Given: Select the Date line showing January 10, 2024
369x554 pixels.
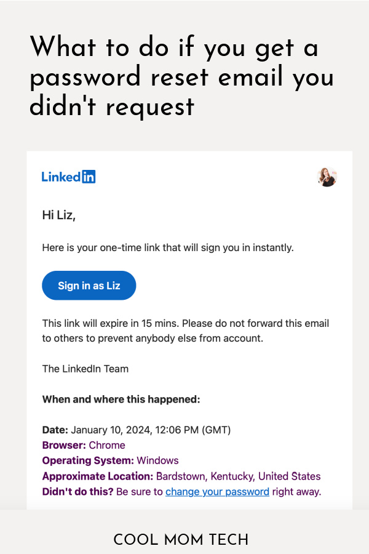Looking at the screenshot, I should [135, 430].
